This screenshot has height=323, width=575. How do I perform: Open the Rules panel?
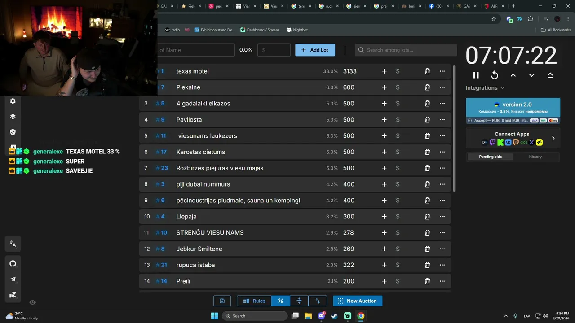(x=254, y=301)
